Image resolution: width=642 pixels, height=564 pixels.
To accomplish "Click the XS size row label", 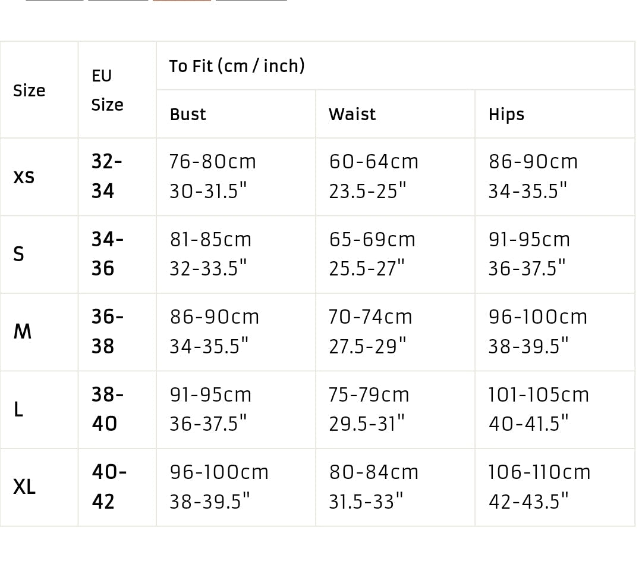I will (x=24, y=177).
